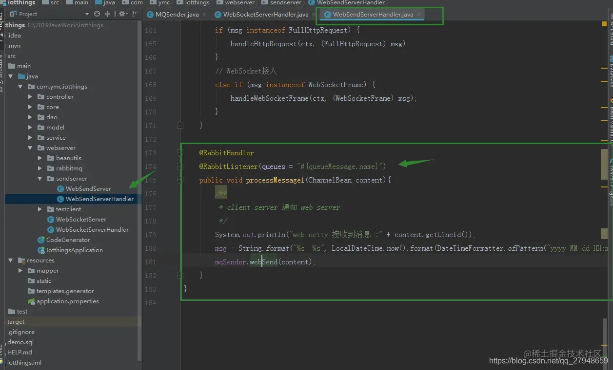The height and width of the screenshot is (370, 613).
Task: Select the HELP.md file
Action: pyautogui.click(x=20, y=352)
